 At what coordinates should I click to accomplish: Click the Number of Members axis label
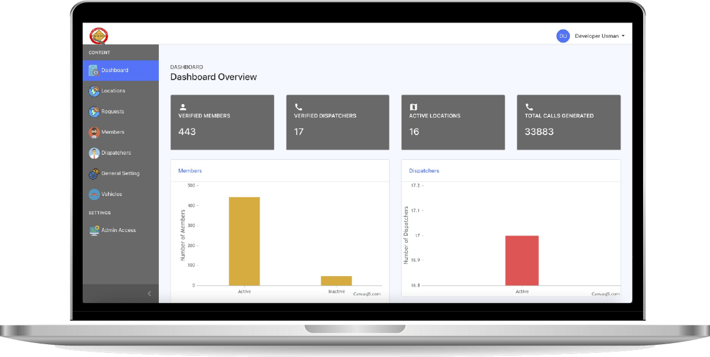pos(183,235)
